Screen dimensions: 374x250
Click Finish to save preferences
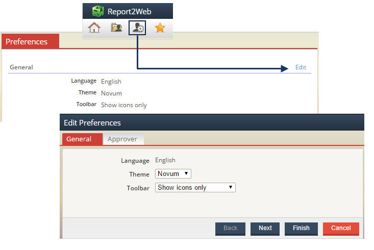[x=301, y=228]
